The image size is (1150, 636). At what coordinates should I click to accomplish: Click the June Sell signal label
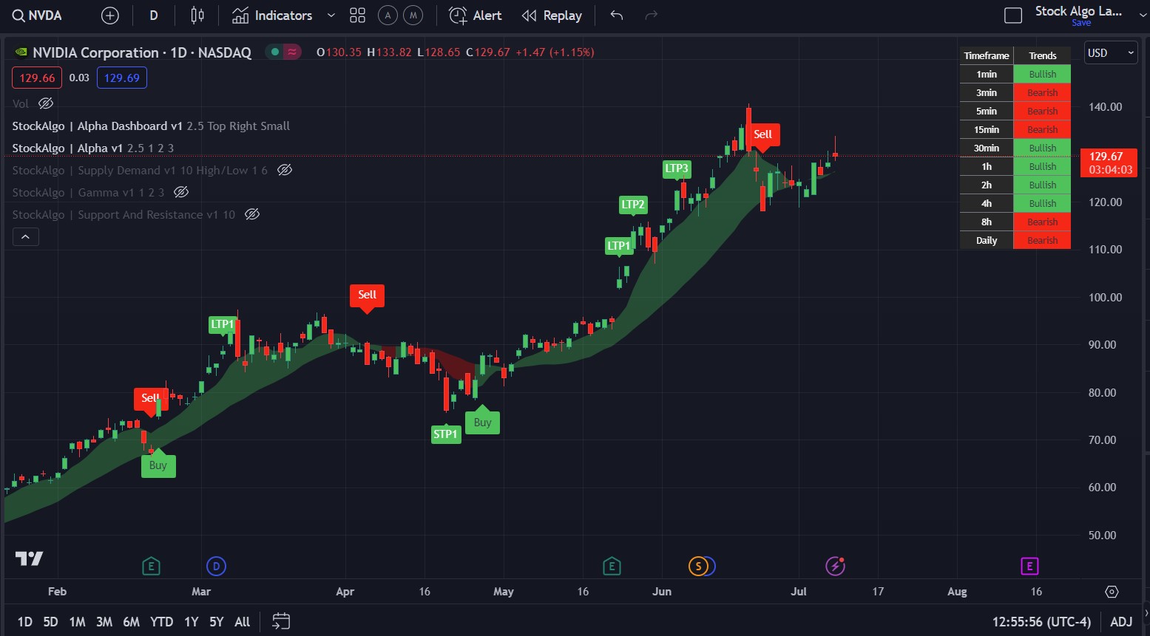pos(762,134)
